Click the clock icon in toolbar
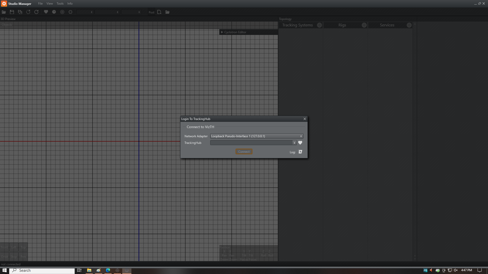488x274 pixels. tap(54, 12)
